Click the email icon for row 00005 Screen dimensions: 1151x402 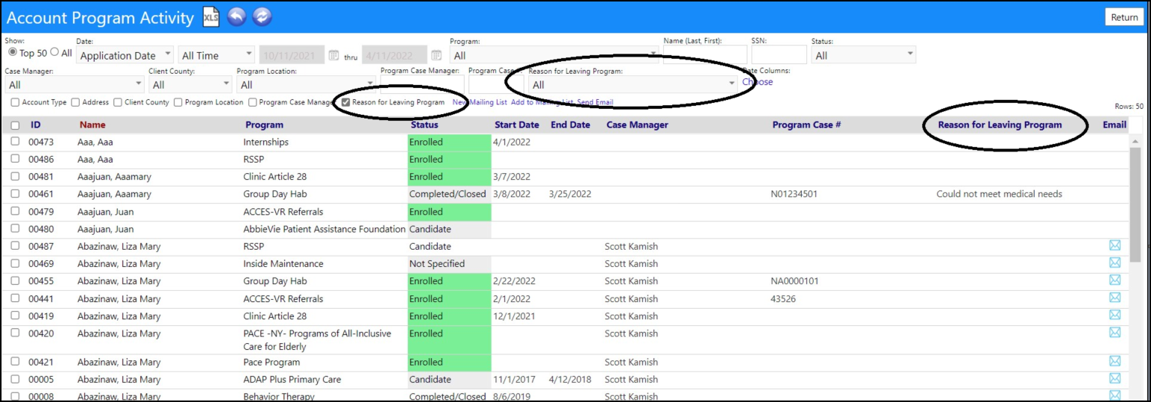(1115, 379)
